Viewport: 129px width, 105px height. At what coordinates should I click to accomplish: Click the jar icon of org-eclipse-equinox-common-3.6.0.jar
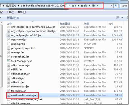point(9,31)
